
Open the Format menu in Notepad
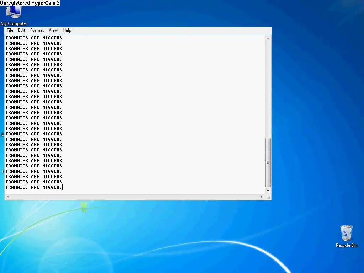pos(37,30)
